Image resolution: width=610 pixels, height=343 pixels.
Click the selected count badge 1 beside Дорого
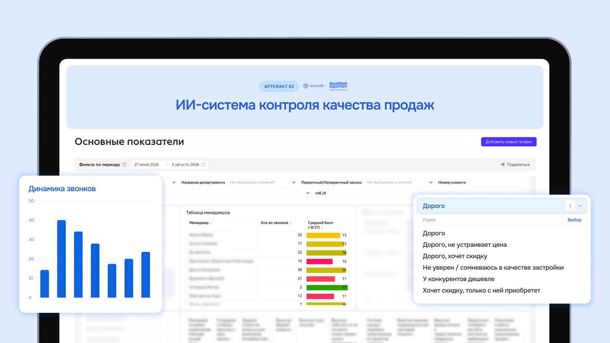pos(570,206)
